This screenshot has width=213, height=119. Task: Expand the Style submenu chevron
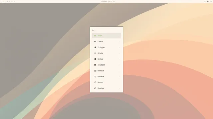119,53
